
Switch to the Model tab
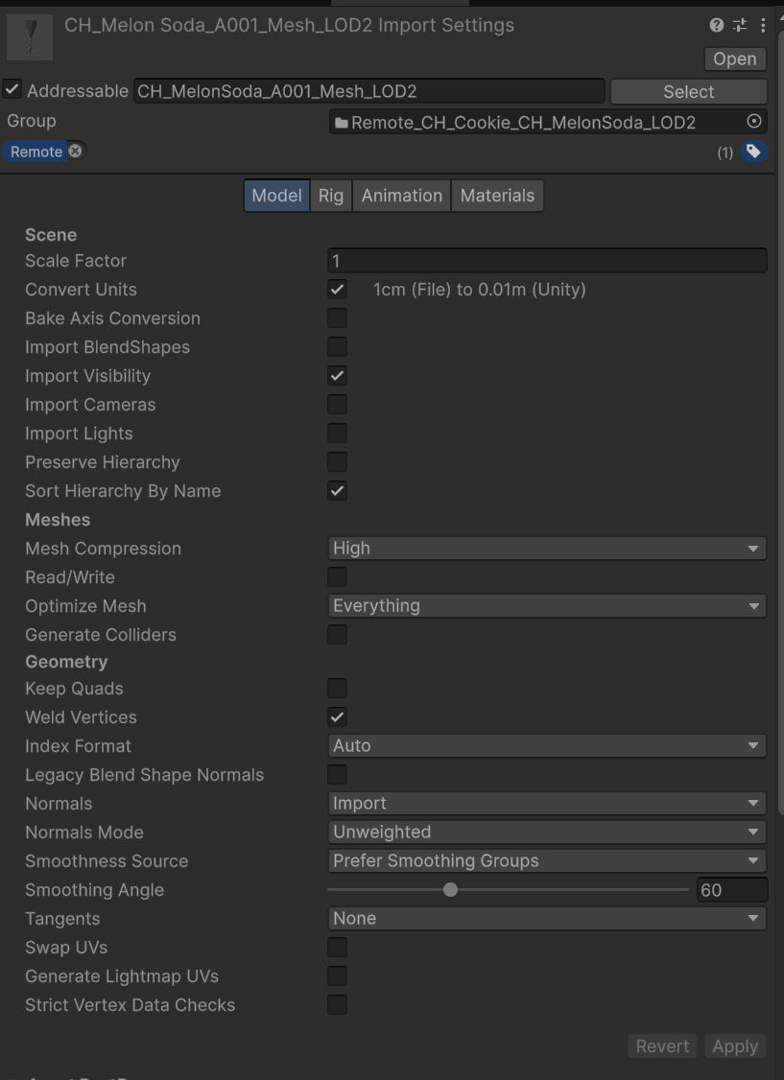click(x=276, y=196)
